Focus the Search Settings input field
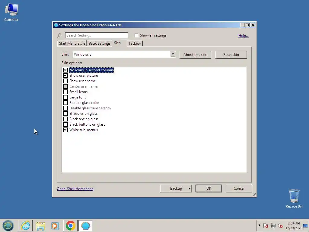Image resolution: width=309 pixels, height=232 pixels. [x=96, y=35]
